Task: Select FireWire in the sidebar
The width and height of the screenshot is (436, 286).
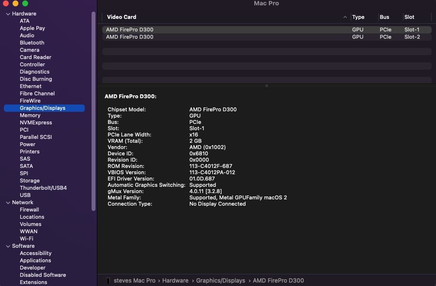Action: click(30, 101)
